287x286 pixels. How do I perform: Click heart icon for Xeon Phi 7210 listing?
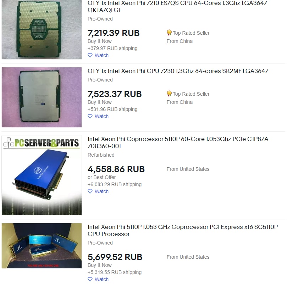(90, 55)
